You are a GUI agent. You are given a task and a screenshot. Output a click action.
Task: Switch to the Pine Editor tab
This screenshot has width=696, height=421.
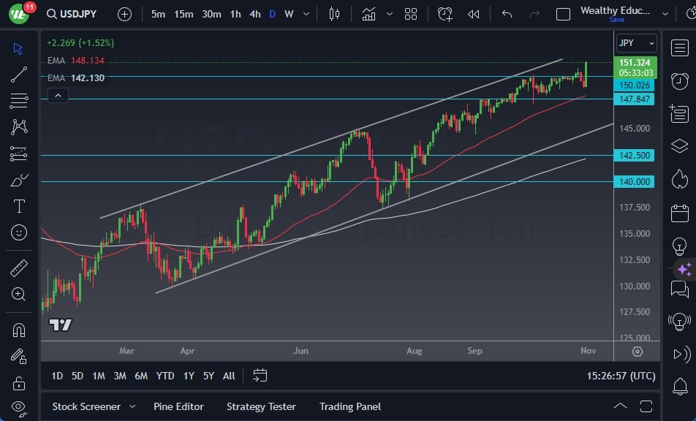pyautogui.click(x=179, y=406)
